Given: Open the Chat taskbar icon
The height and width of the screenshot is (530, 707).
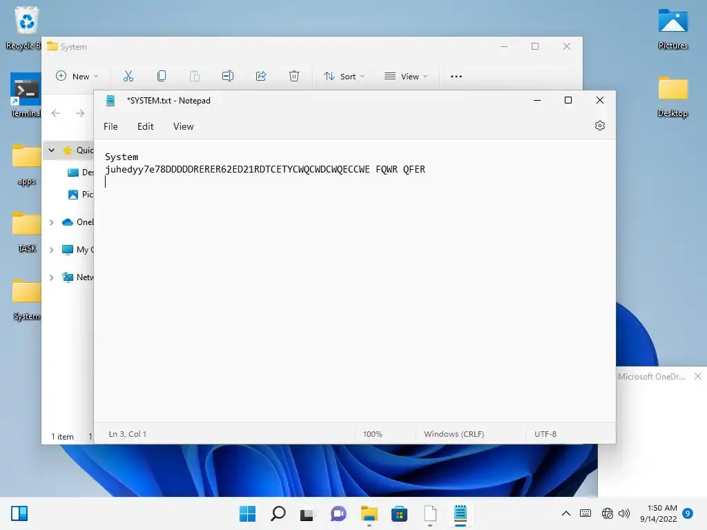Looking at the screenshot, I should point(338,513).
